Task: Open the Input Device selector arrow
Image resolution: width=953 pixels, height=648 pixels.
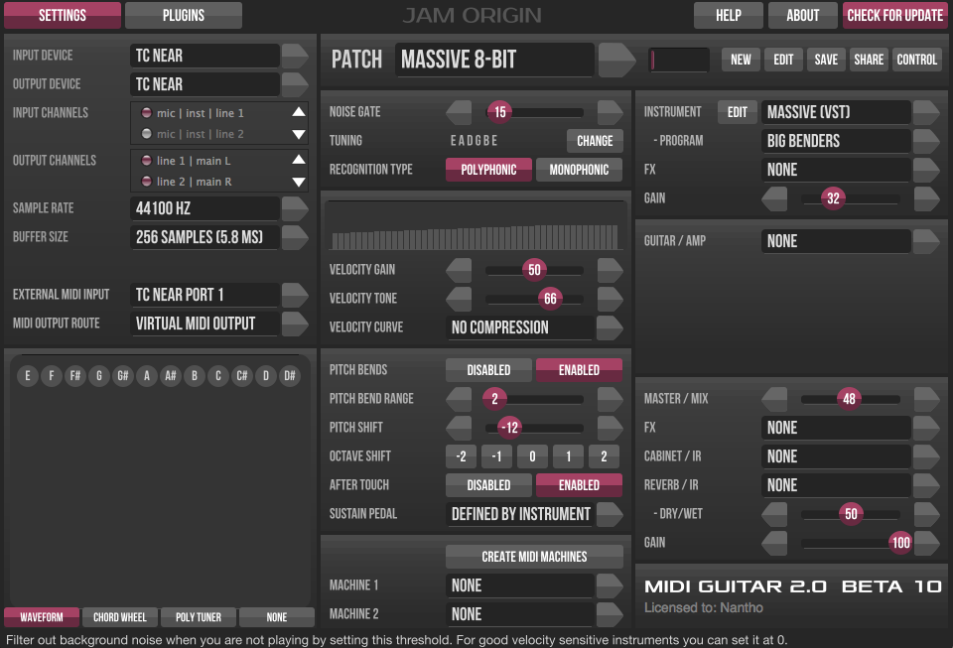Action: (x=294, y=56)
